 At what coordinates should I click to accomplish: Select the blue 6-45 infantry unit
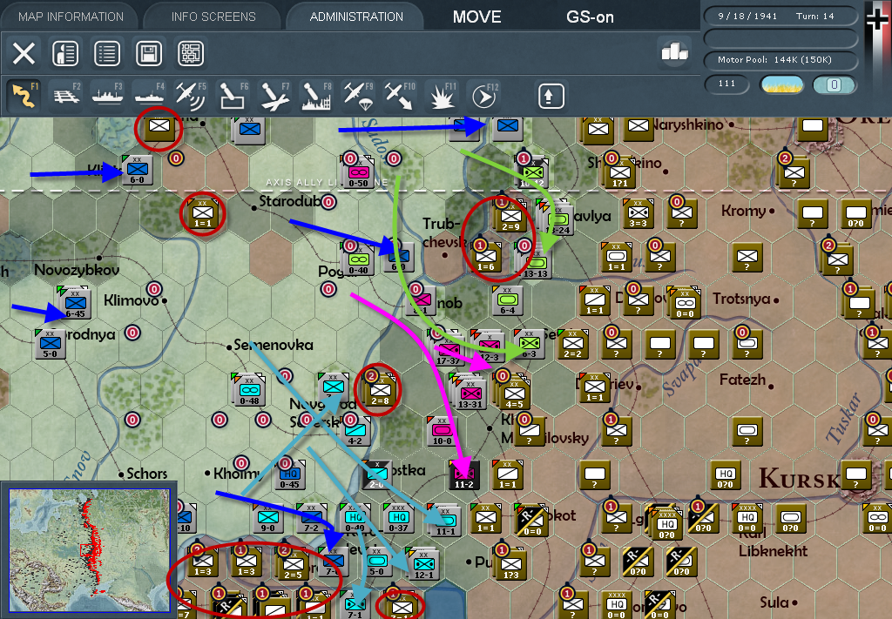pos(75,304)
